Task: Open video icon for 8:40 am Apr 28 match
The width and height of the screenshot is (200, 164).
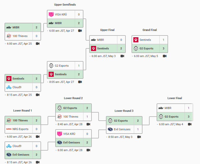Action: pos(88,124)
